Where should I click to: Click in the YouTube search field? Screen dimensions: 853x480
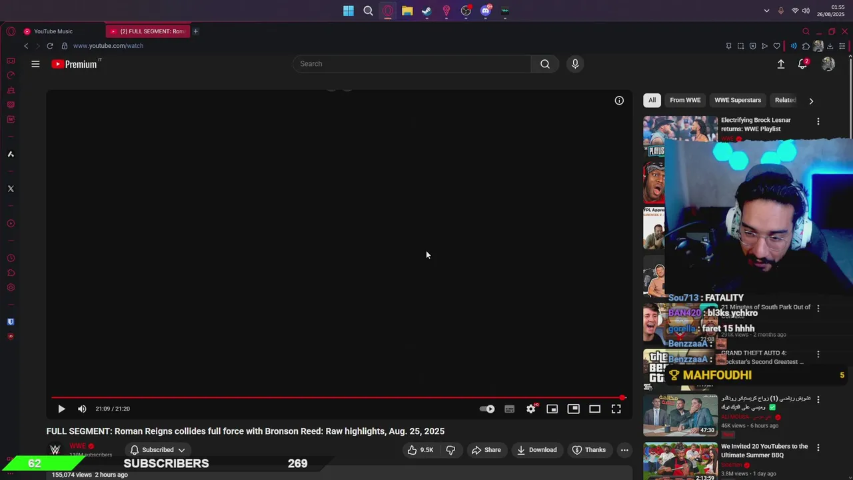[412, 64]
